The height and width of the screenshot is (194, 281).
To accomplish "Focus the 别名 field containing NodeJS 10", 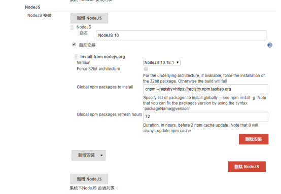I will 181,35.
